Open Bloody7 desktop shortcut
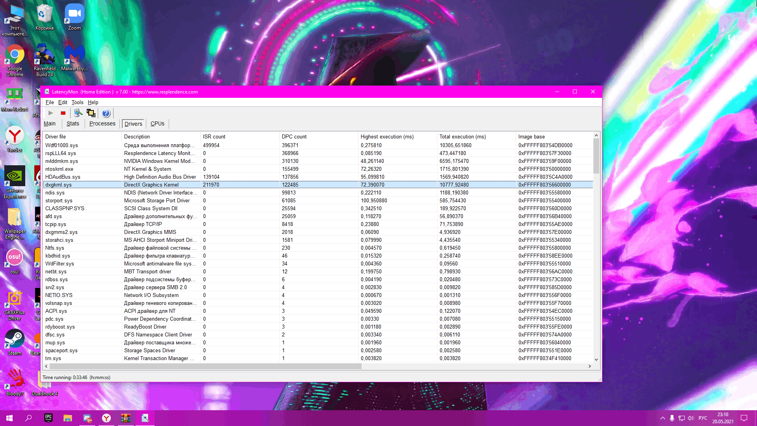 click(x=15, y=383)
